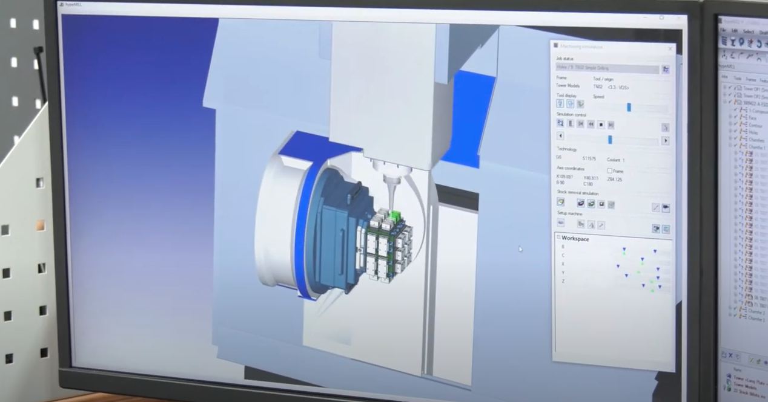Enable the Frame checkbox under Axis coordinates
Screen dimensions: 768x402
click(610, 171)
